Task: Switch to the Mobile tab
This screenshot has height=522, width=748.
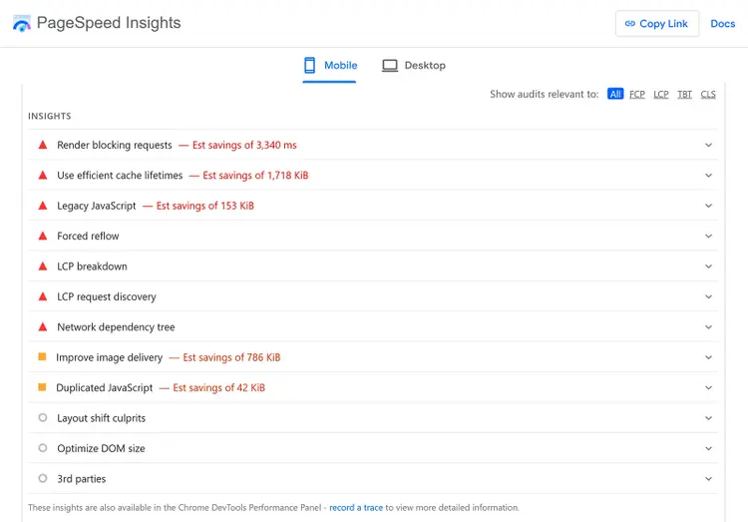Action: (330, 66)
